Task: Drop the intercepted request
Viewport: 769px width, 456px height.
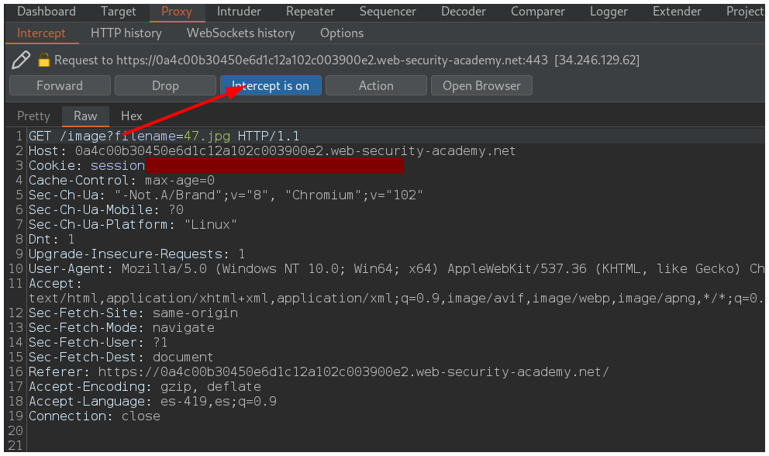Action: coord(165,85)
